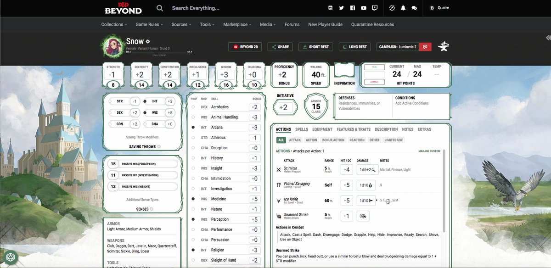Click the Short Rest button
Image resolution: width=551 pixels, height=268 pixels.
coord(315,47)
